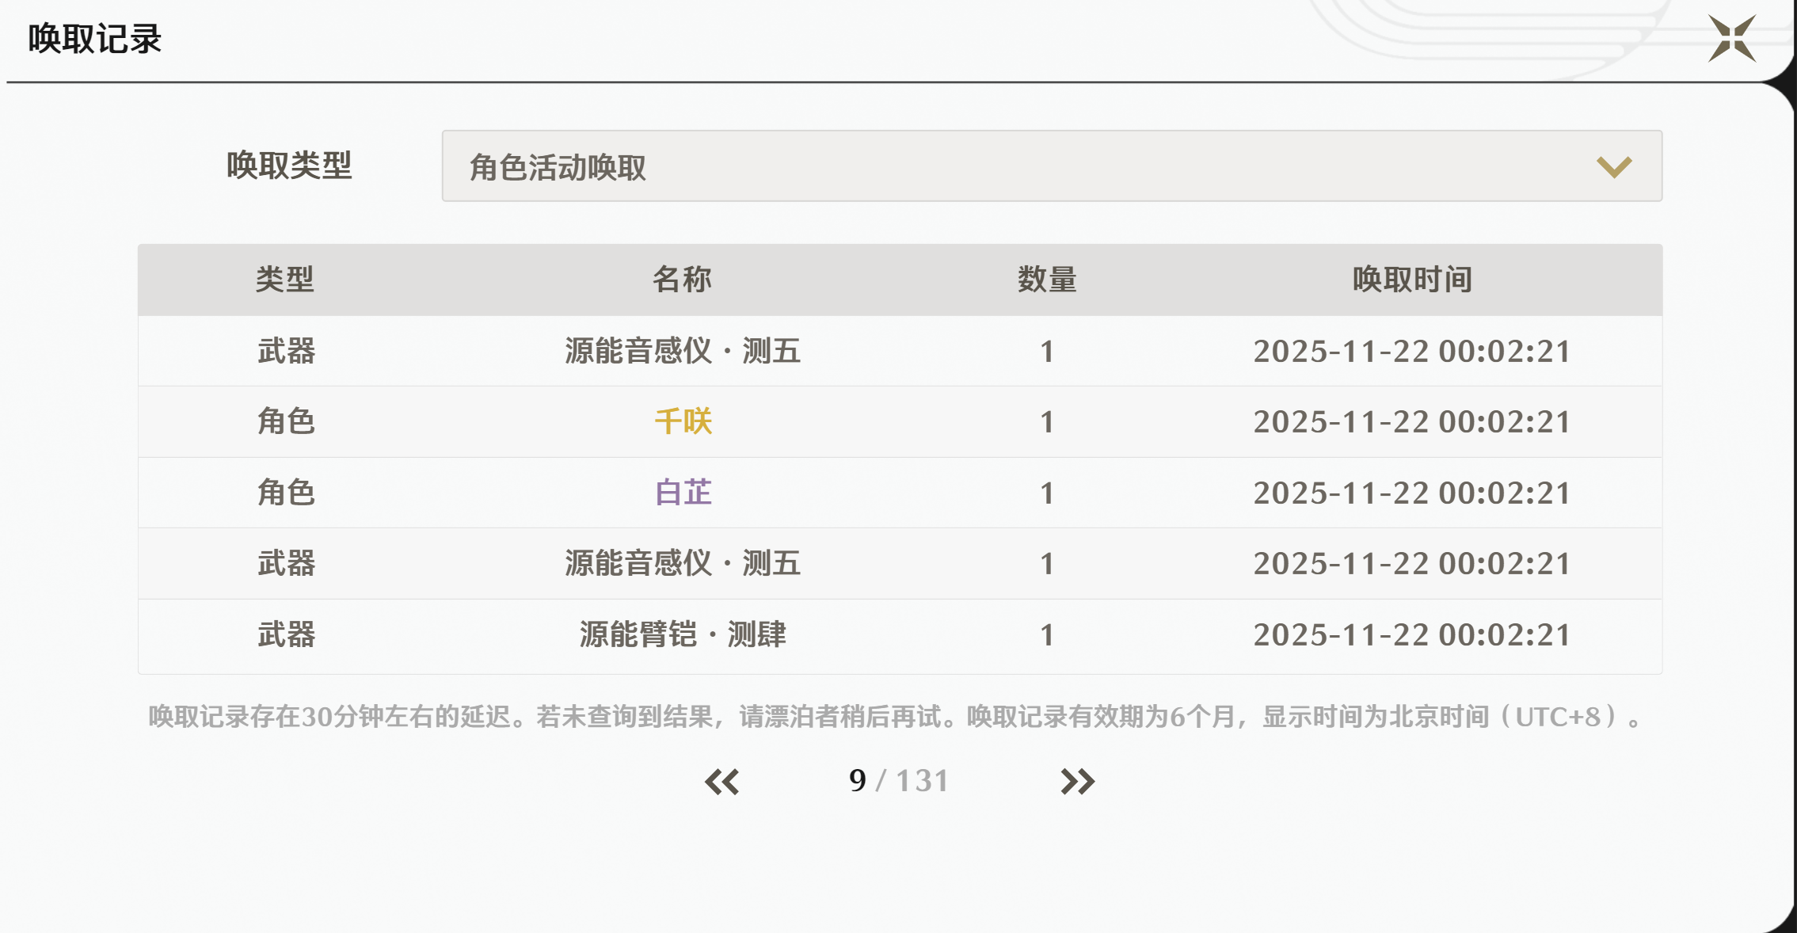
Task: Expand the 唤取类型 dropdown arrow
Action: tap(1613, 167)
